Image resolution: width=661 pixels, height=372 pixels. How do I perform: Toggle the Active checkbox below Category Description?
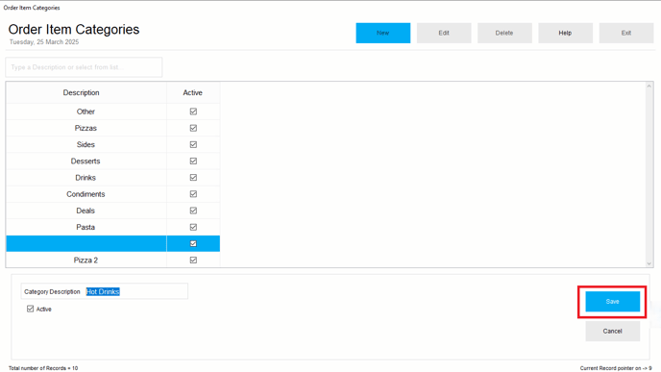coord(31,309)
